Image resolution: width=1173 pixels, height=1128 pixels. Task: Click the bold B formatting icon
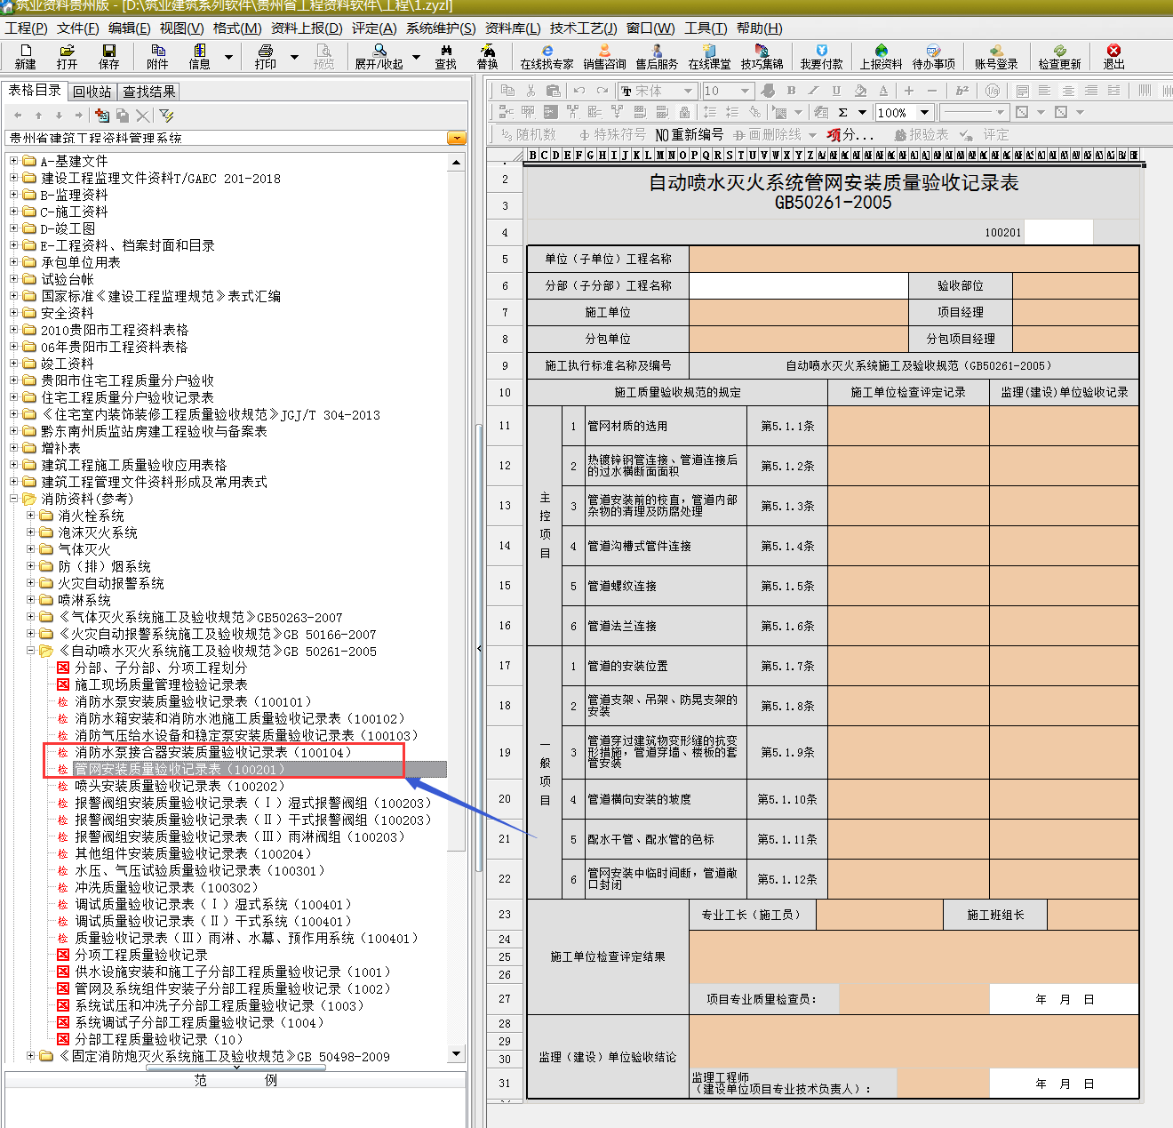coord(791,91)
